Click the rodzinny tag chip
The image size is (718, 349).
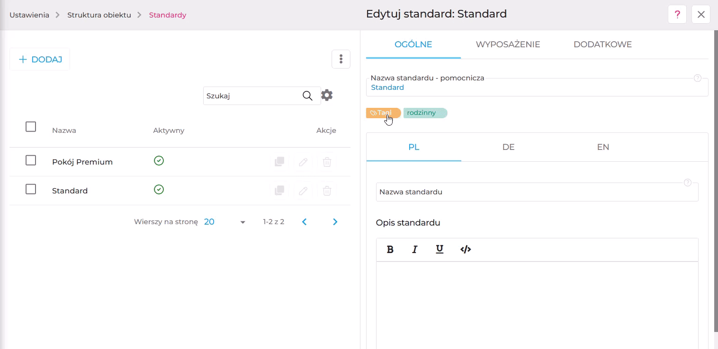point(425,113)
